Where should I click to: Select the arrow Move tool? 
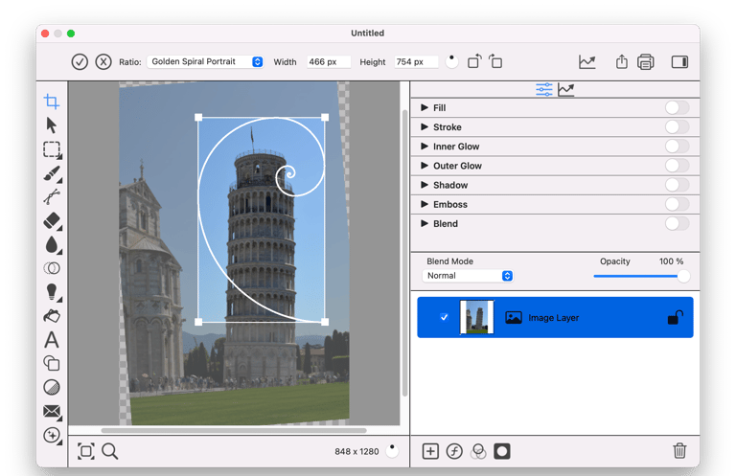tap(52, 125)
